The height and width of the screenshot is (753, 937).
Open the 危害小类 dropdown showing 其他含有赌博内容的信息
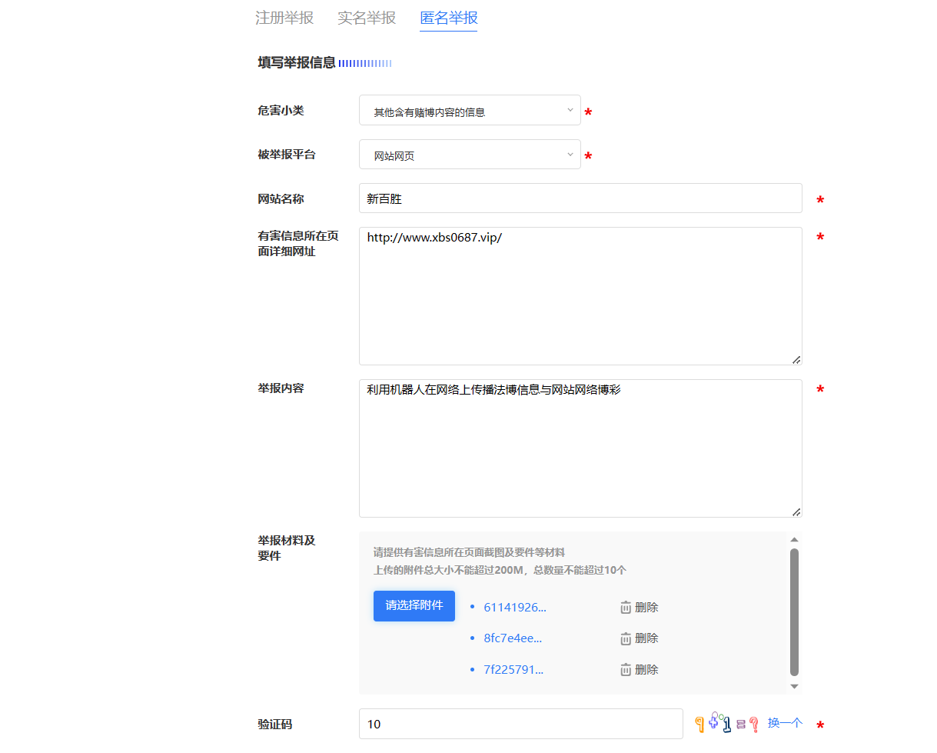tap(470, 110)
